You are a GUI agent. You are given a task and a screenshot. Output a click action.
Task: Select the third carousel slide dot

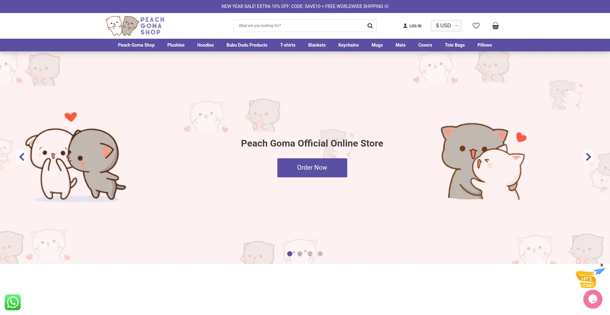pyautogui.click(x=310, y=253)
